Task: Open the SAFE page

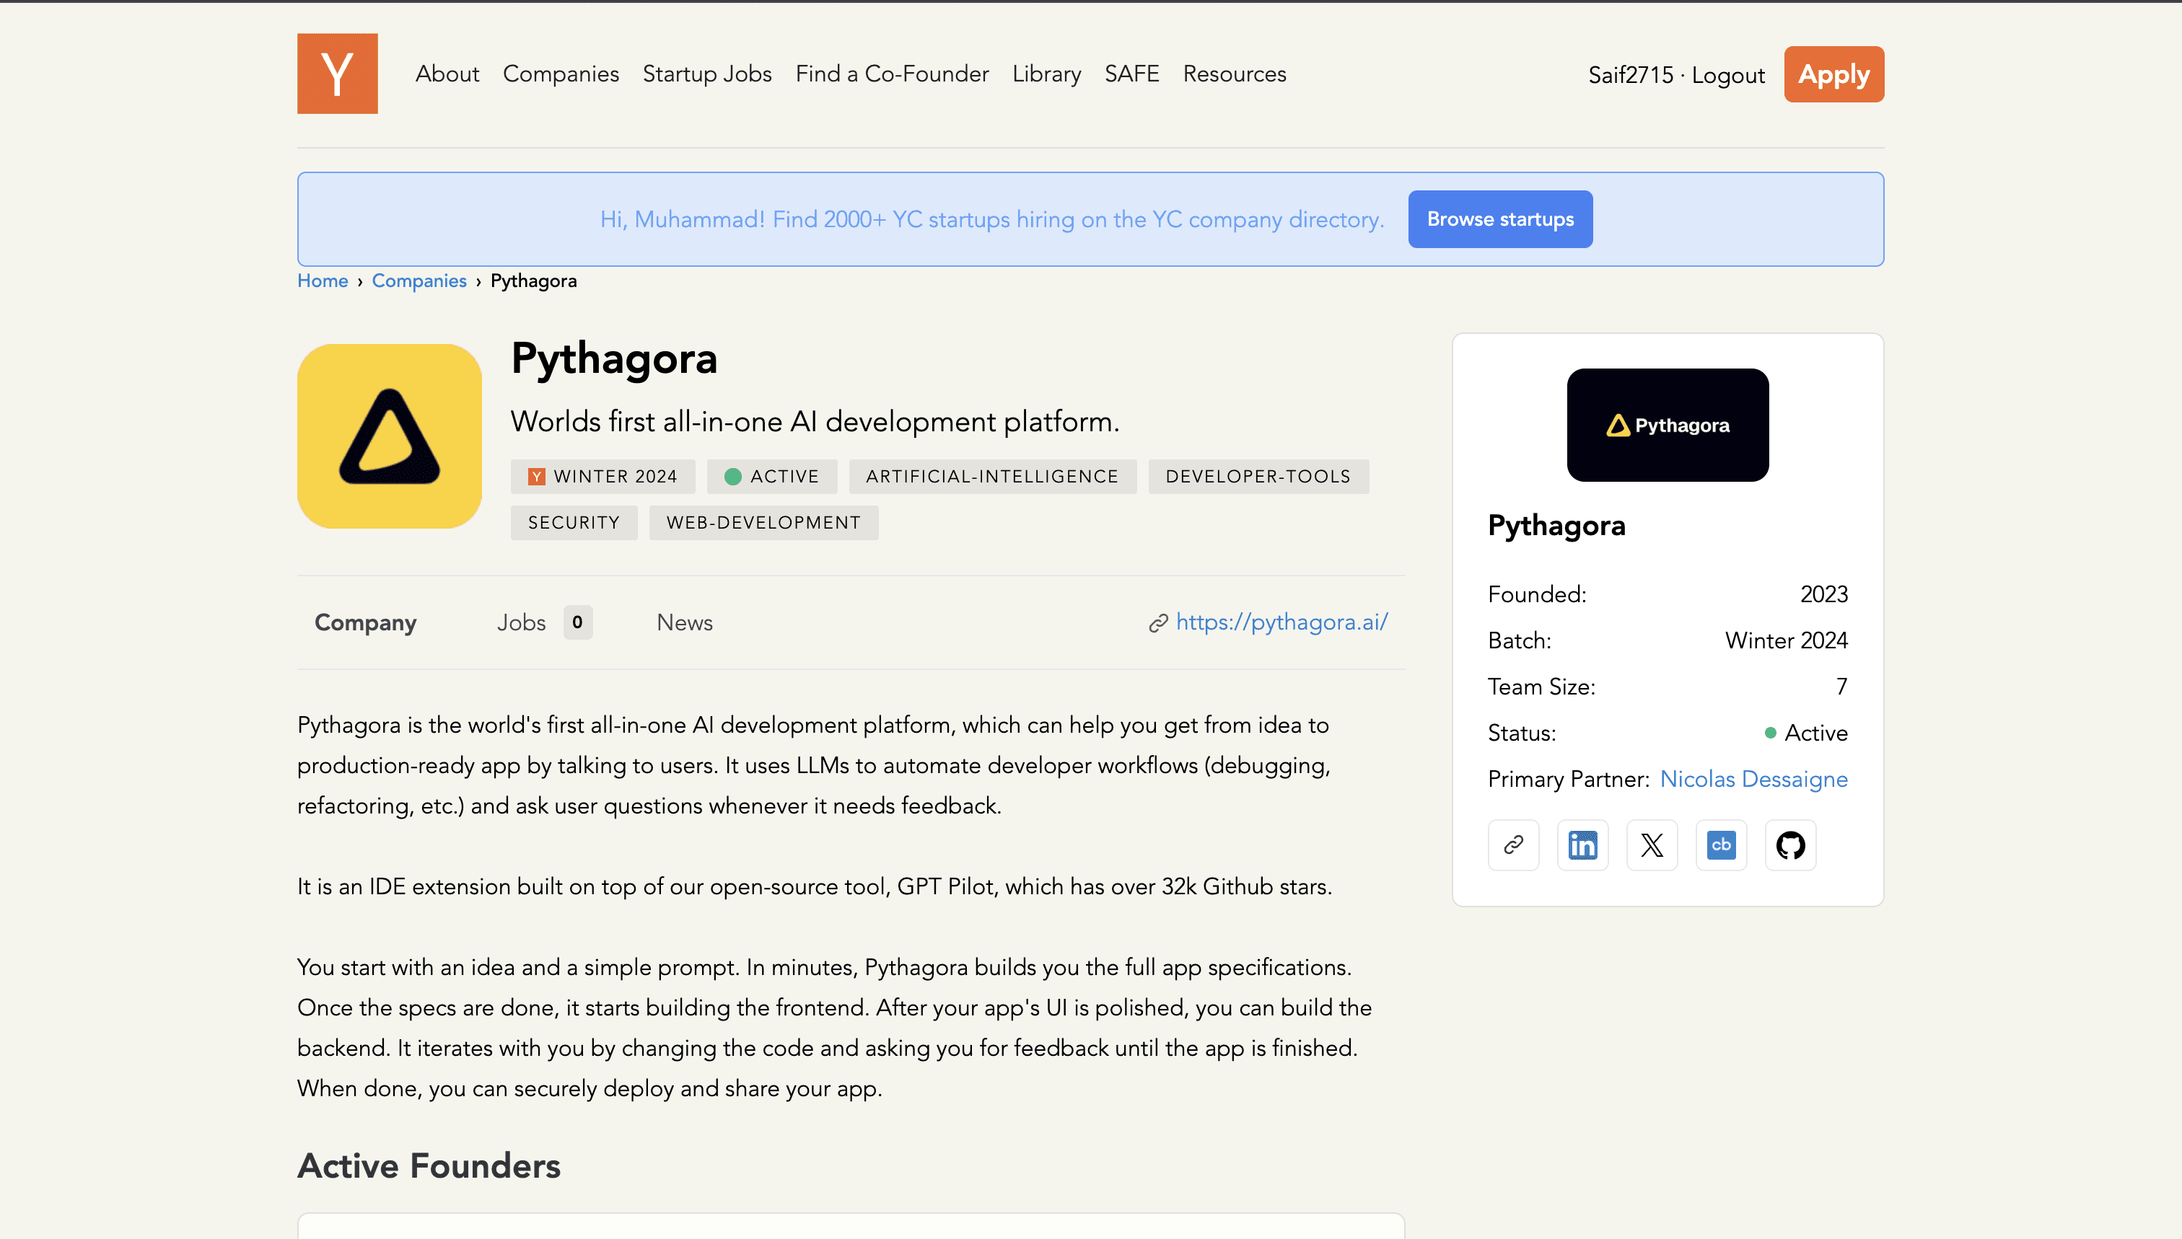Action: coord(1131,73)
